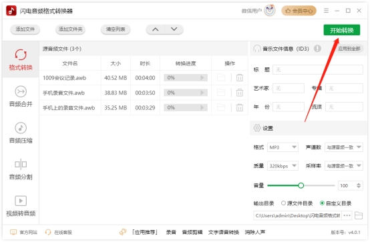Click the 专辑 input field
The image size is (370, 242).
344,89
